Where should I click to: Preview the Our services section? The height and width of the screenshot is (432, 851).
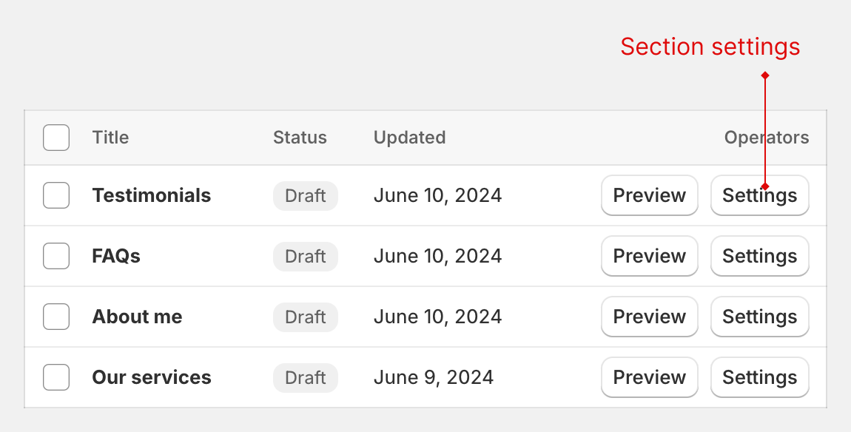[649, 377]
